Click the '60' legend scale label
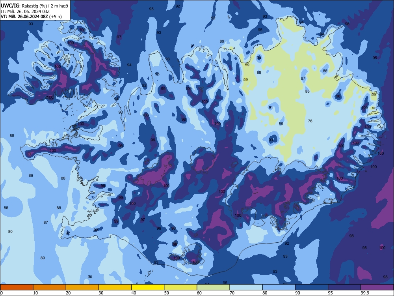The height and width of the screenshot is (296, 394). click(199, 293)
